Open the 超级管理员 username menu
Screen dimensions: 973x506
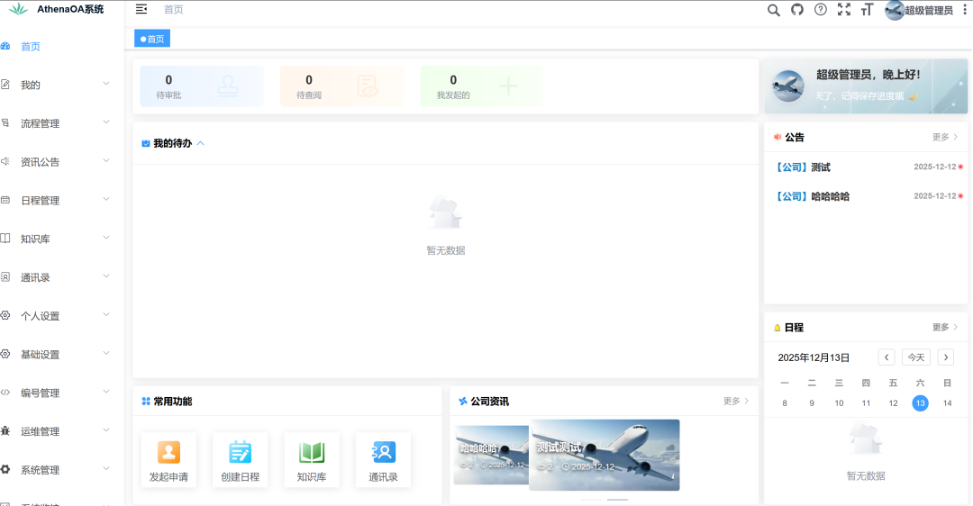[928, 10]
